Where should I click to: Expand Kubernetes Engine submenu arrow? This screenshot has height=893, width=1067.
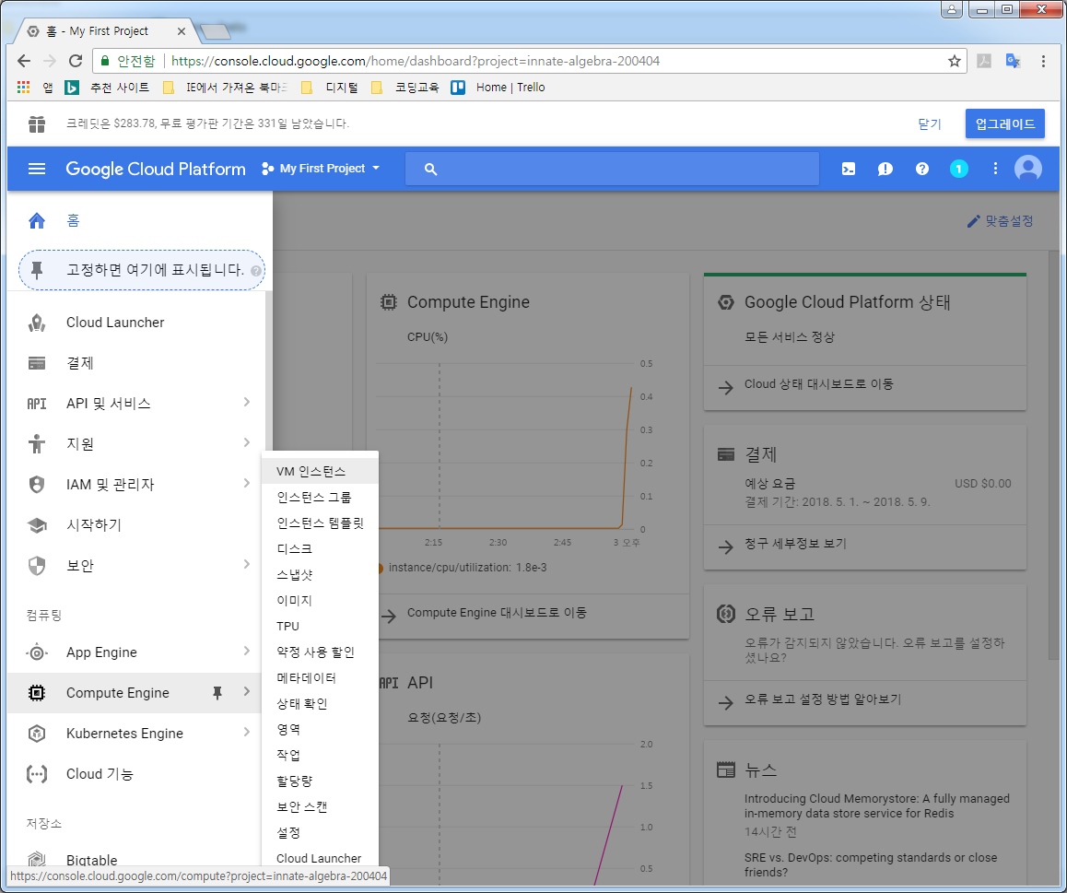click(x=246, y=733)
